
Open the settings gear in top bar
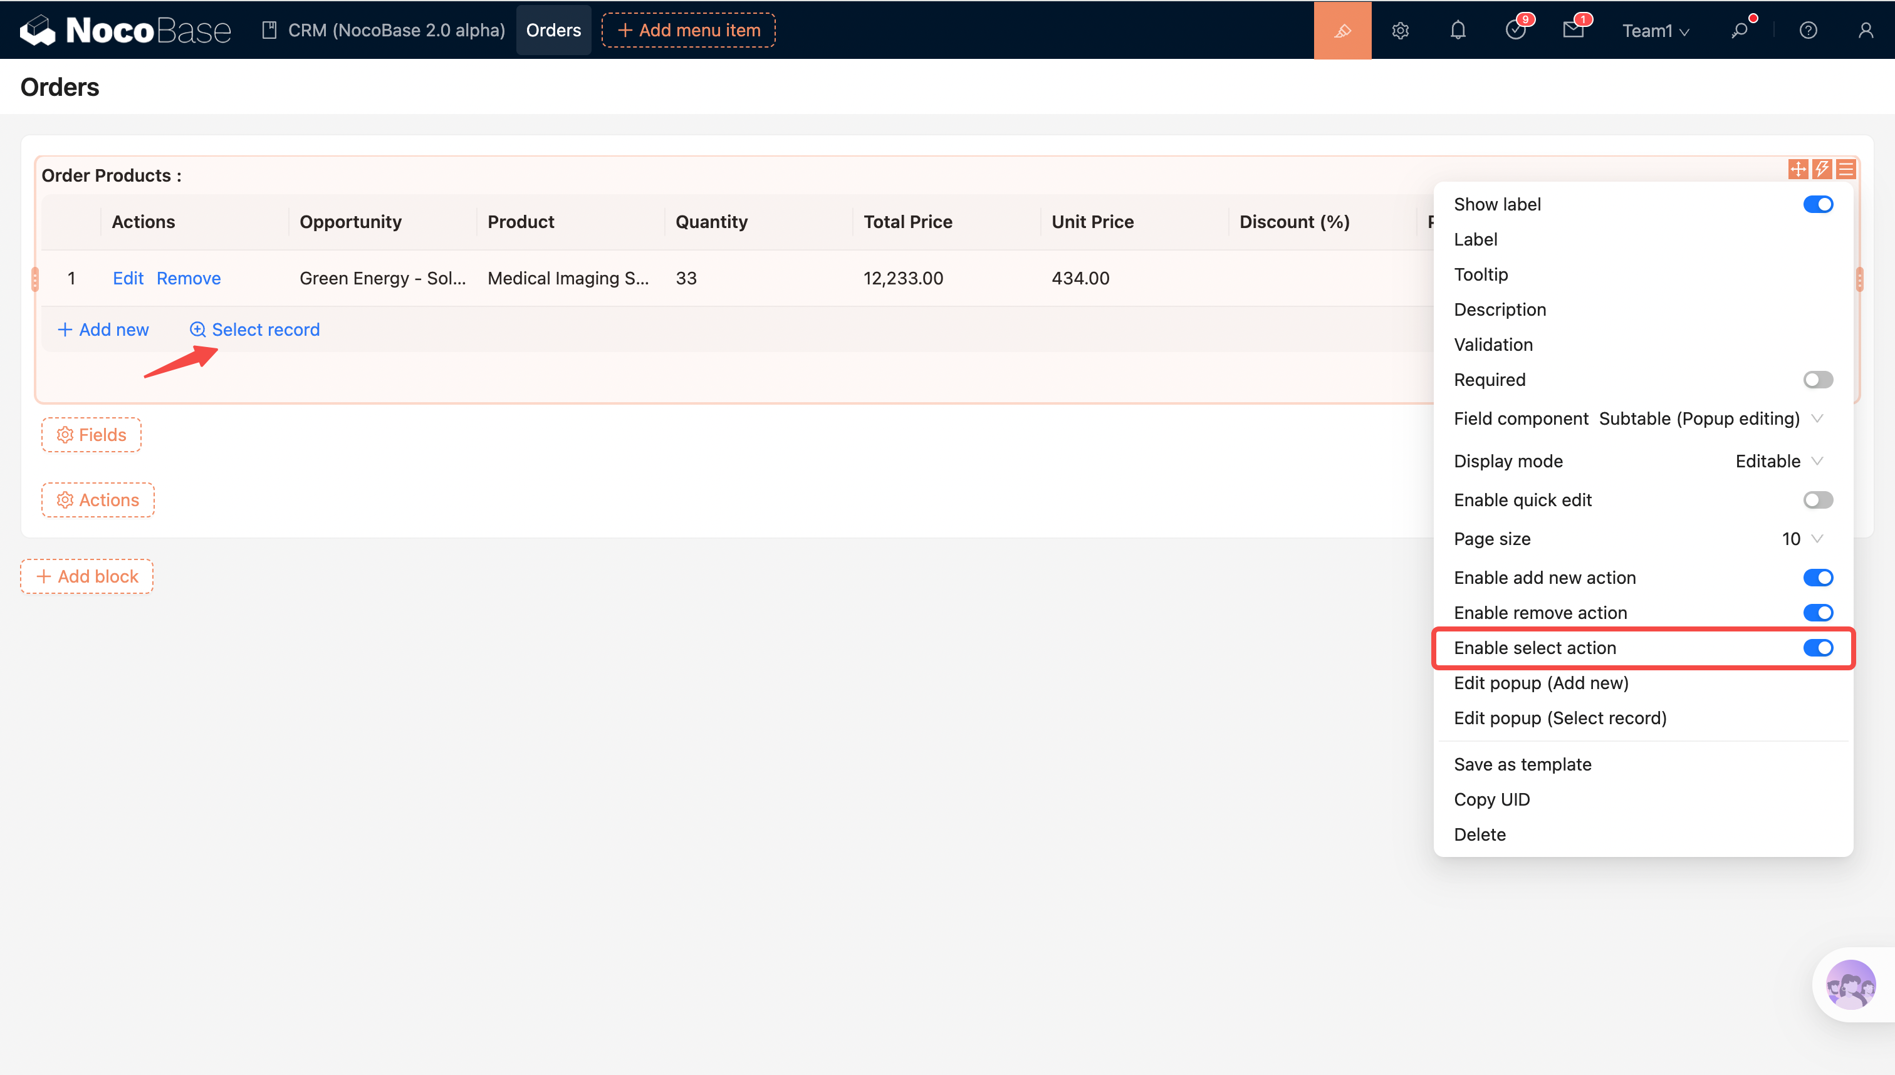pos(1400,30)
